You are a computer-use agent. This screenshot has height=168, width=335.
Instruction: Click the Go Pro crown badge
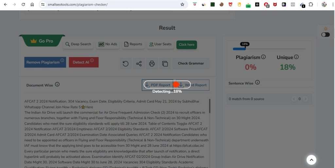pyautogui.click(x=42, y=41)
